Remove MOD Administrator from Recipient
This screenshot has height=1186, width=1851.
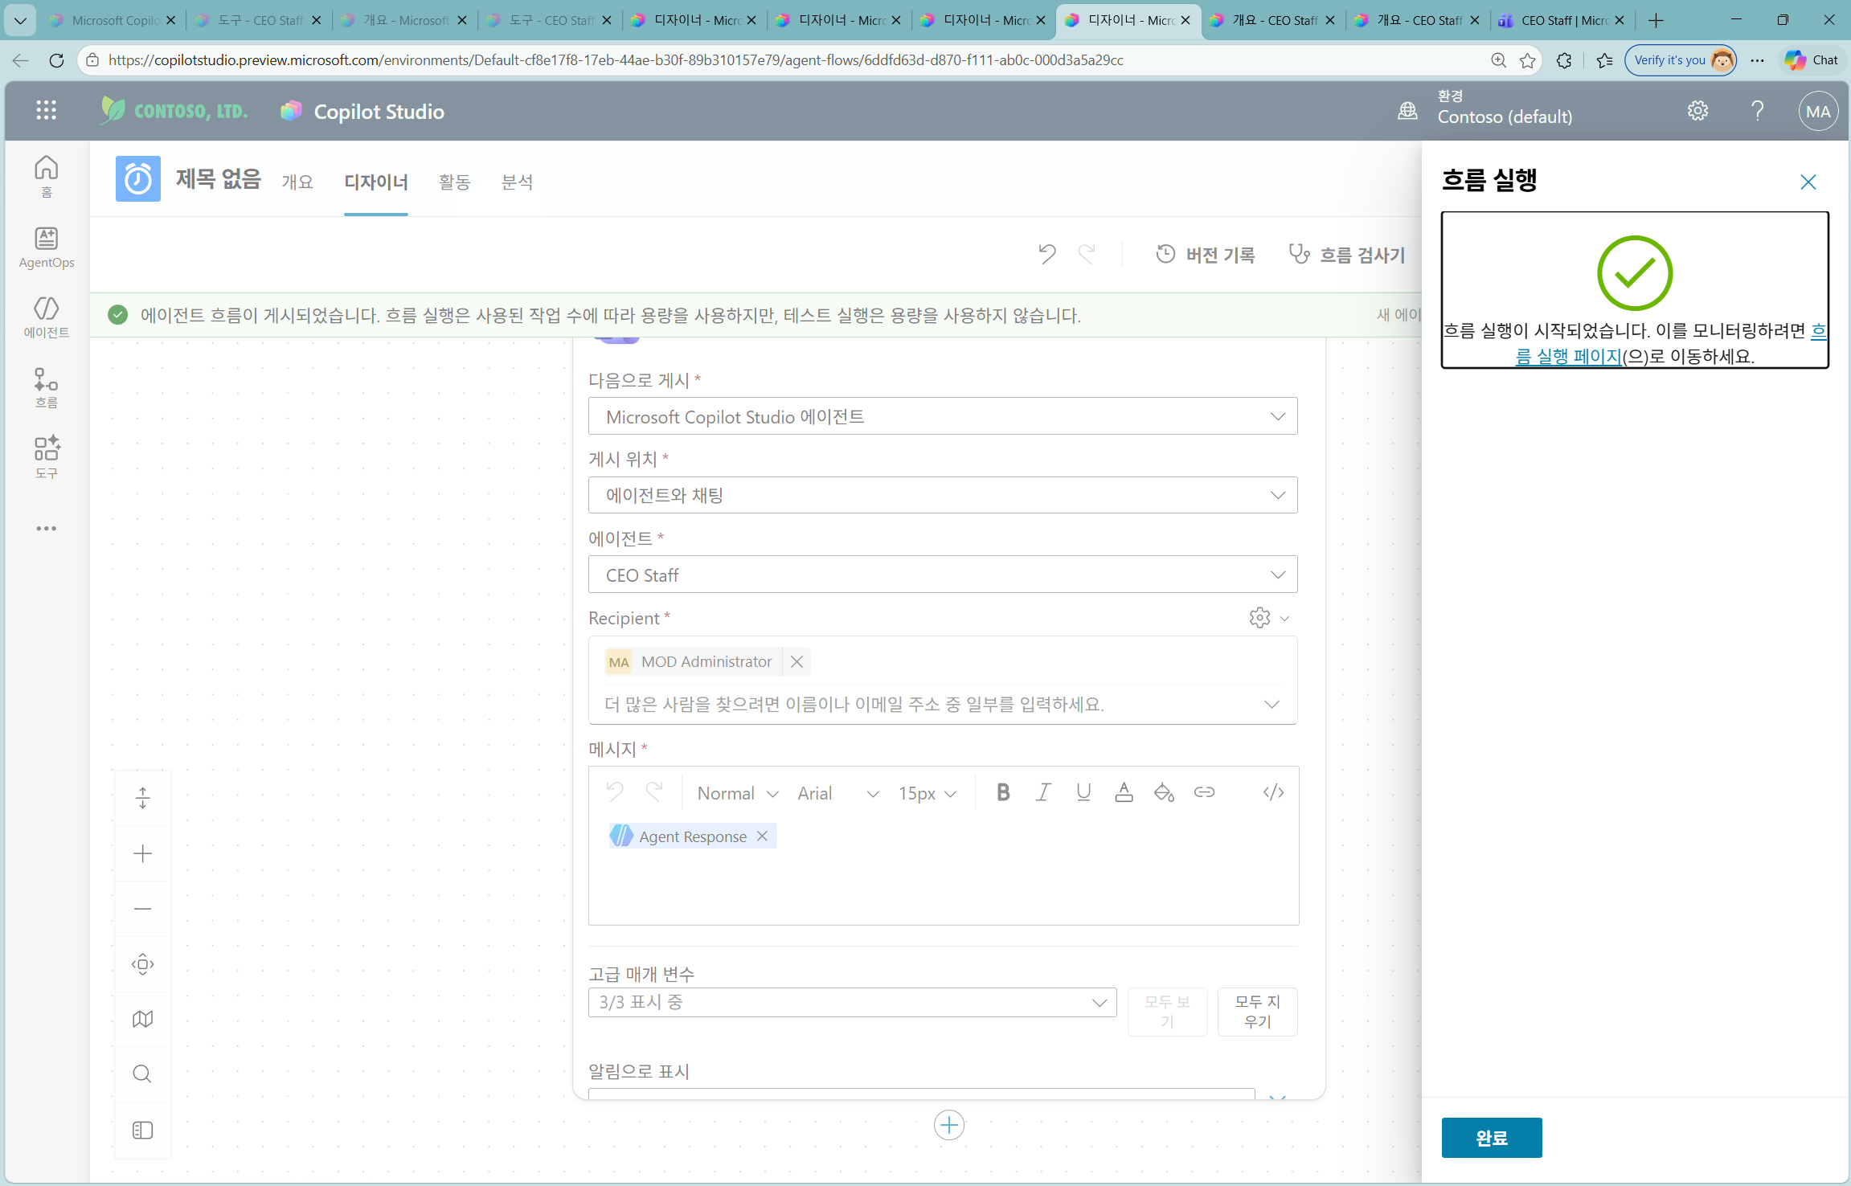(x=797, y=661)
